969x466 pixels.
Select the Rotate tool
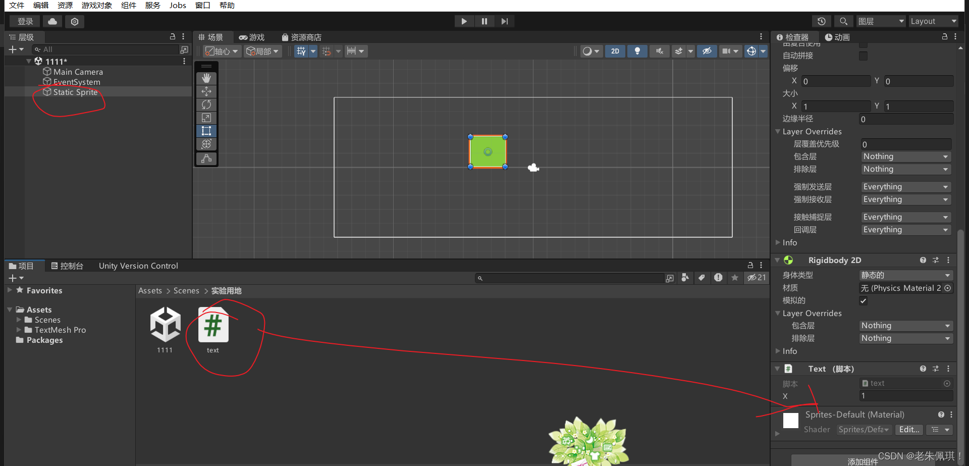point(206,105)
